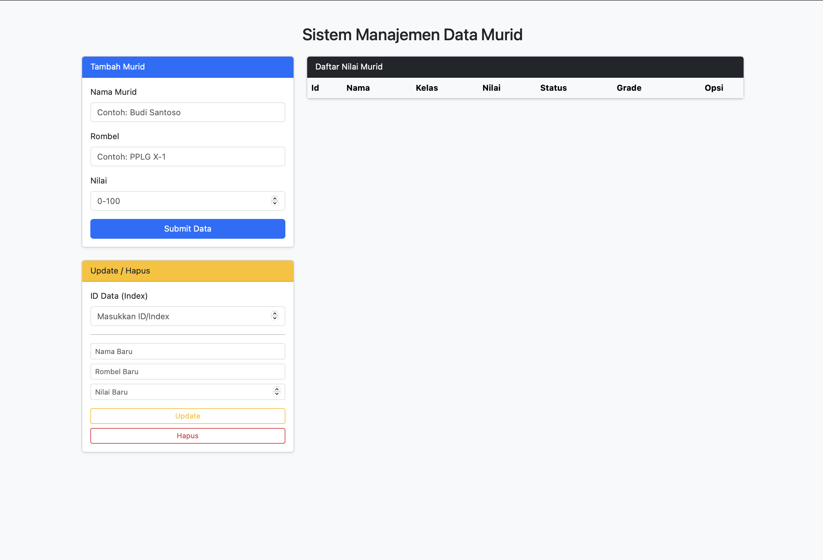
Task: Click the Nilai Baru stepper up arrow
Action: pos(276,389)
